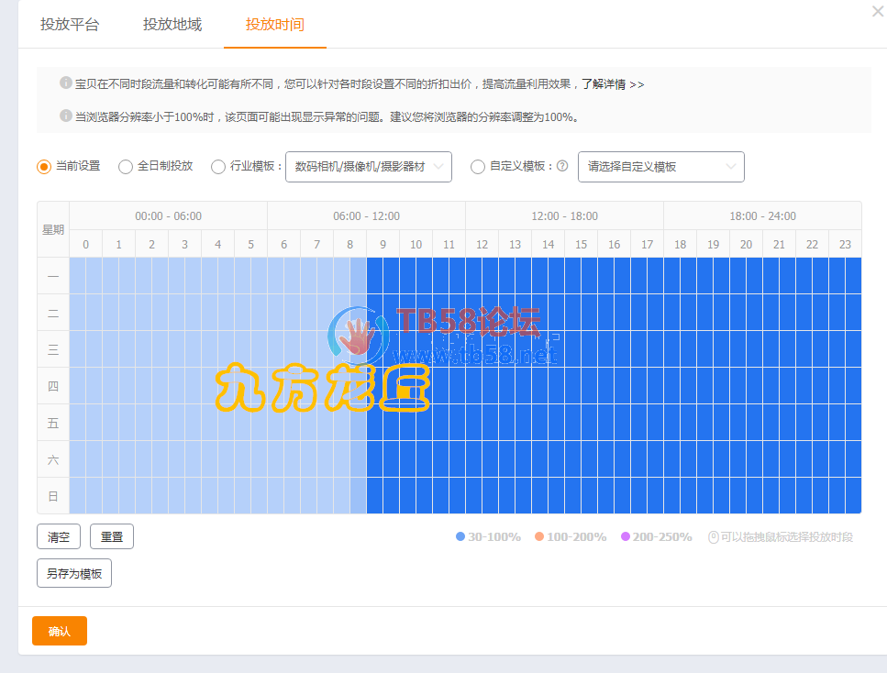Click the help question mark next to 自定义模板
Viewport: 887px width, 673px height.
[x=562, y=167]
